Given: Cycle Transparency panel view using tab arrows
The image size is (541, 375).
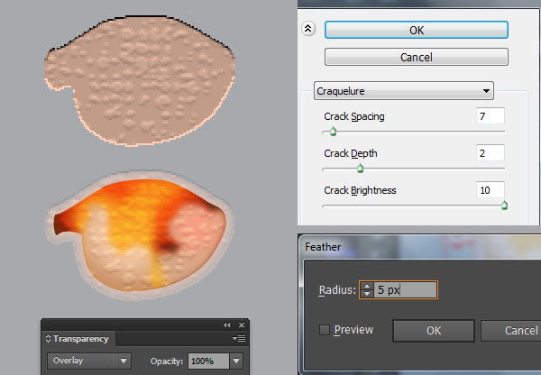Looking at the screenshot, I should tap(48, 339).
